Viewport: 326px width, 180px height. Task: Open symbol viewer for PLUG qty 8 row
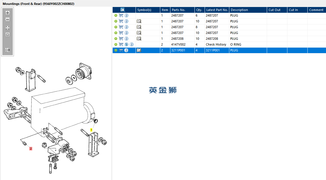point(139,27)
